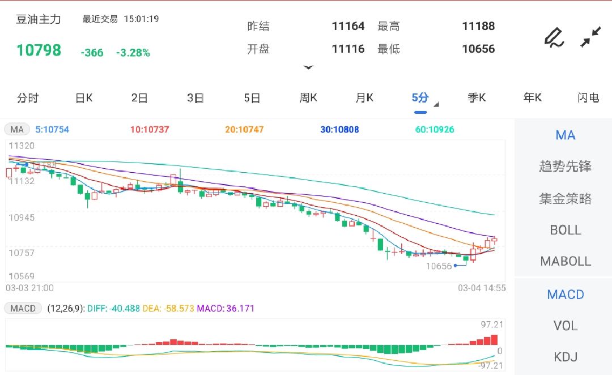This screenshot has width=612, height=375.
Task: Open the 闪电 tab at top right
Action: tap(589, 97)
